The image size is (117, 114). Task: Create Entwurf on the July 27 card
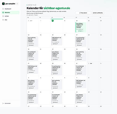pos(31,72)
